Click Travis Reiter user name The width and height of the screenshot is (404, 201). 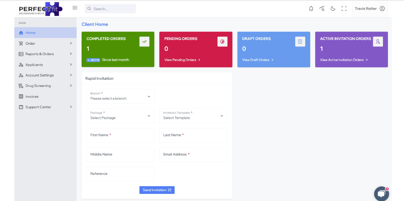click(366, 9)
